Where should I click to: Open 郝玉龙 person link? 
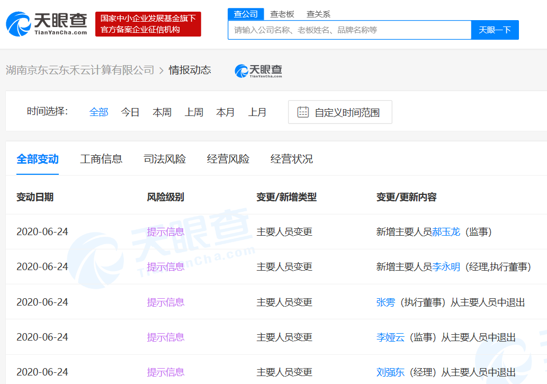tap(446, 232)
